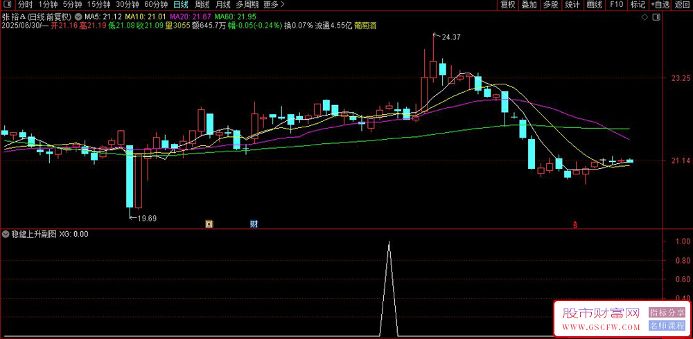Click the XG: 0.00 indicator value
Screen dimensions: 693x339
tap(74, 234)
